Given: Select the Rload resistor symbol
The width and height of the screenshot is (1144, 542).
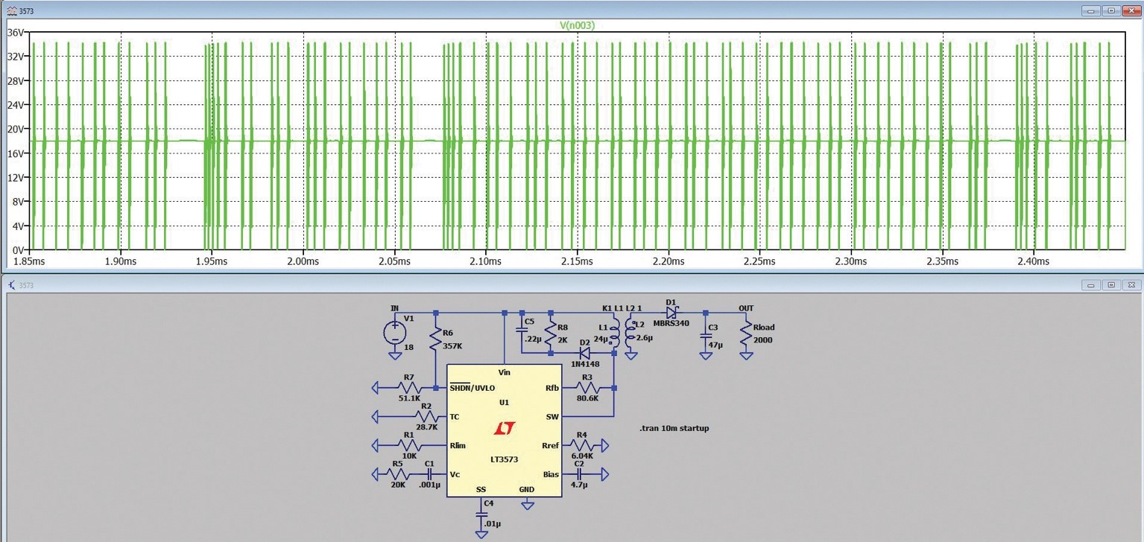Looking at the screenshot, I should [x=746, y=333].
